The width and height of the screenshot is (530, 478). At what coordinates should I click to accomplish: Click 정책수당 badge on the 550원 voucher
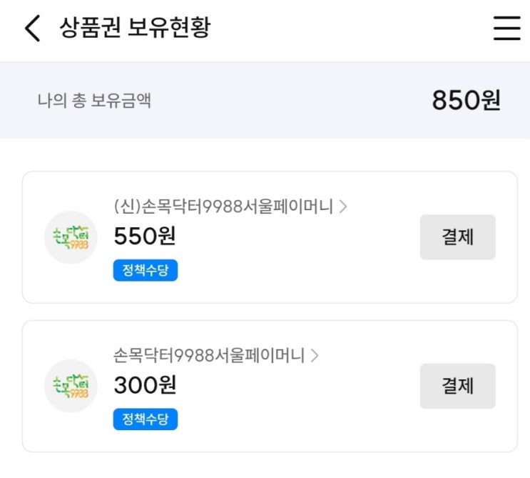pyautogui.click(x=145, y=271)
